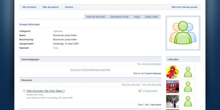Click the Aankondigingen section header
The width and height of the screenshot is (220, 110).
point(90,59)
